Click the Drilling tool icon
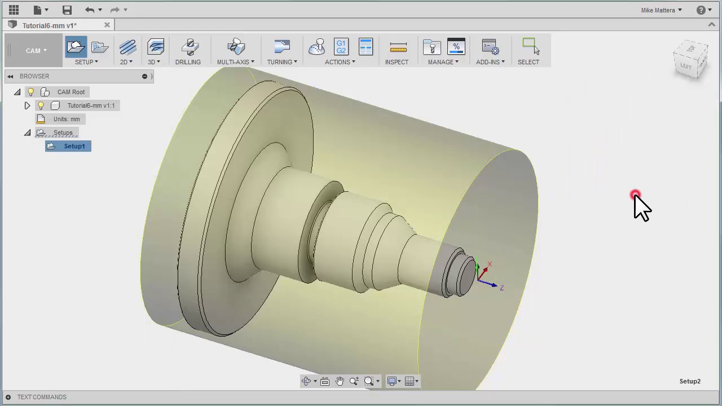This screenshot has width=722, height=406. 190,47
